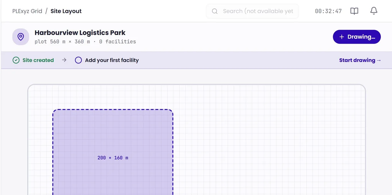Click the 200 × 160 m dimension label
The width and height of the screenshot is (392, 195).
coord(113,158)
